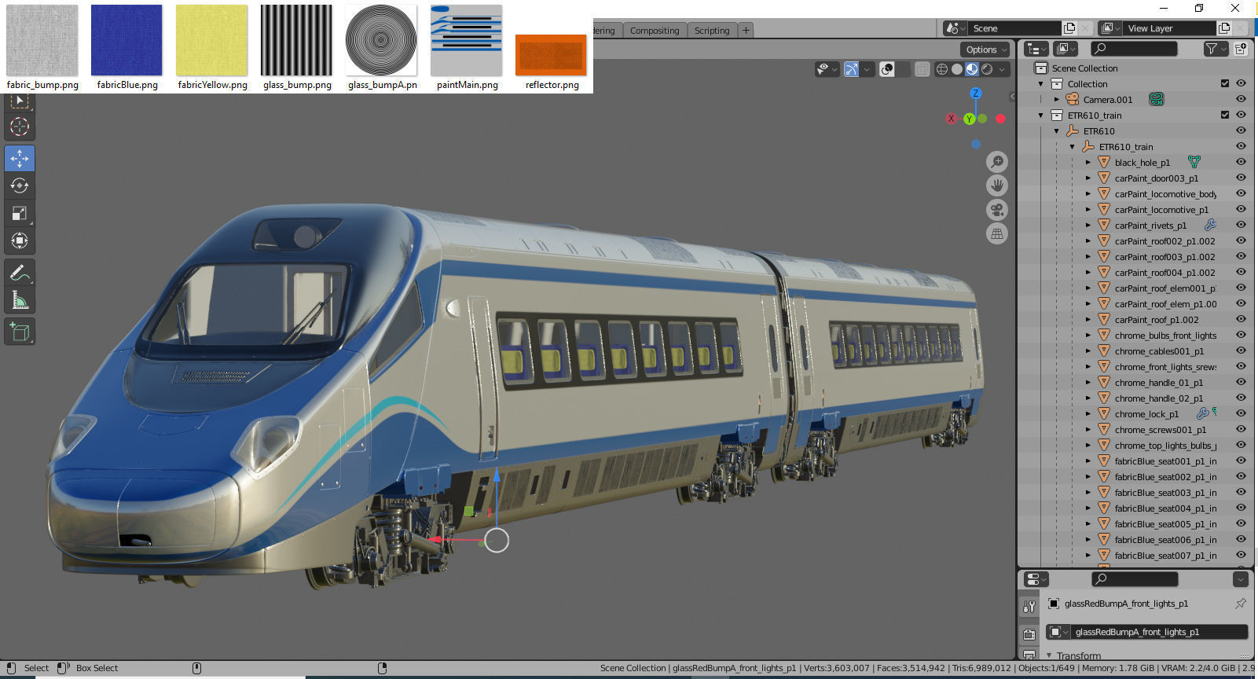Select fabricBlue_seat005_p1_in in outliner

point(1165,524)
